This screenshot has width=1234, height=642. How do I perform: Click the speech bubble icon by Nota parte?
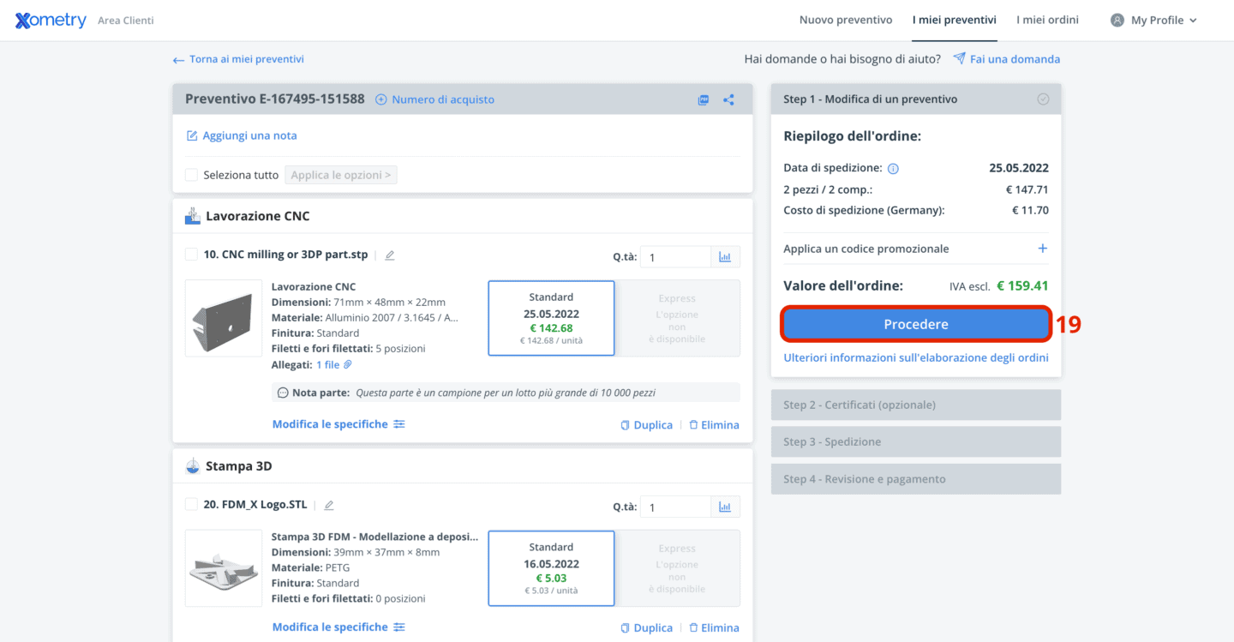pos(283,393)
